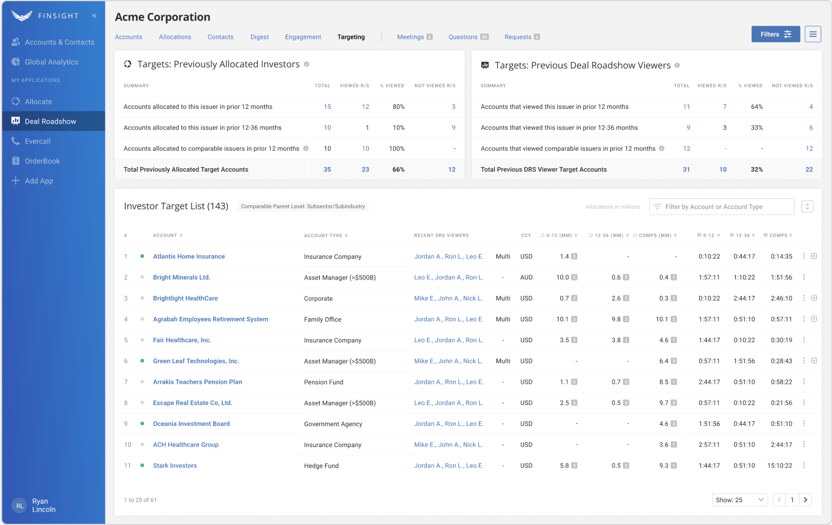Click plus icon on Agrabah Employees Retirement row
The image size is (832, 525).
[x=814, y=319]
